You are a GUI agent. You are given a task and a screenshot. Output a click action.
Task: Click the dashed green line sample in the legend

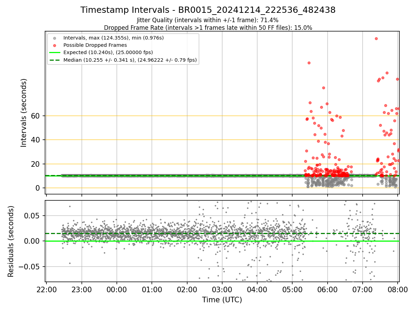(54, 60)
